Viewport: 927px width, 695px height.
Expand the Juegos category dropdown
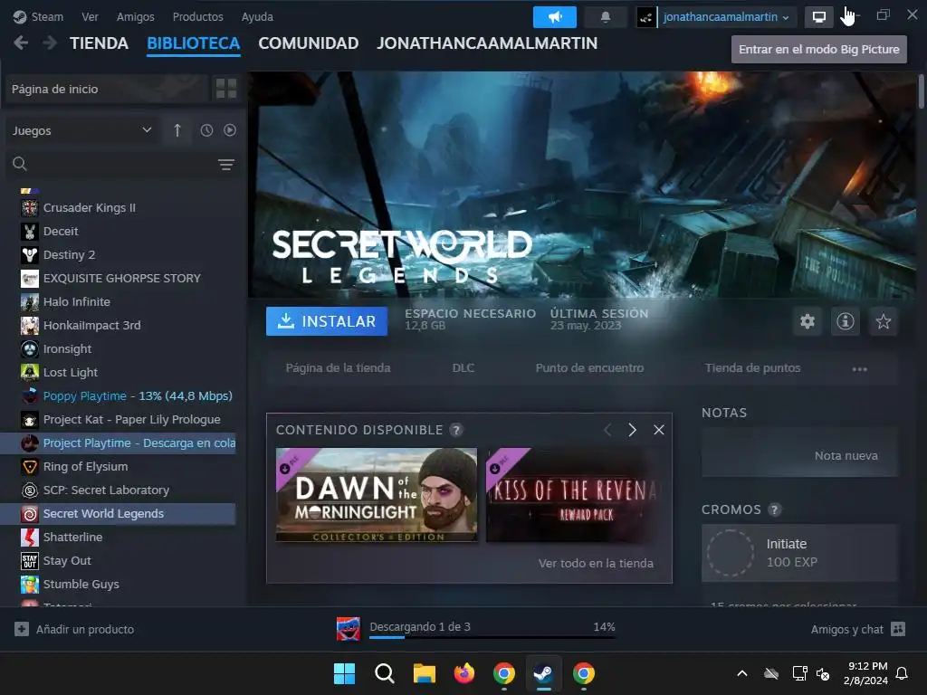click(81, 130)
